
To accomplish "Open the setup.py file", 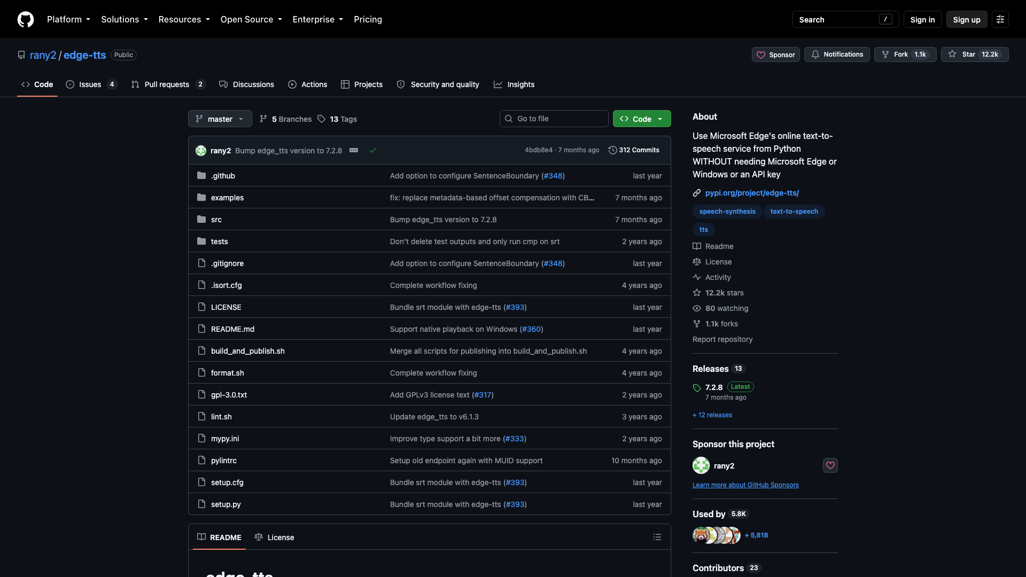I will coord(226,504).
